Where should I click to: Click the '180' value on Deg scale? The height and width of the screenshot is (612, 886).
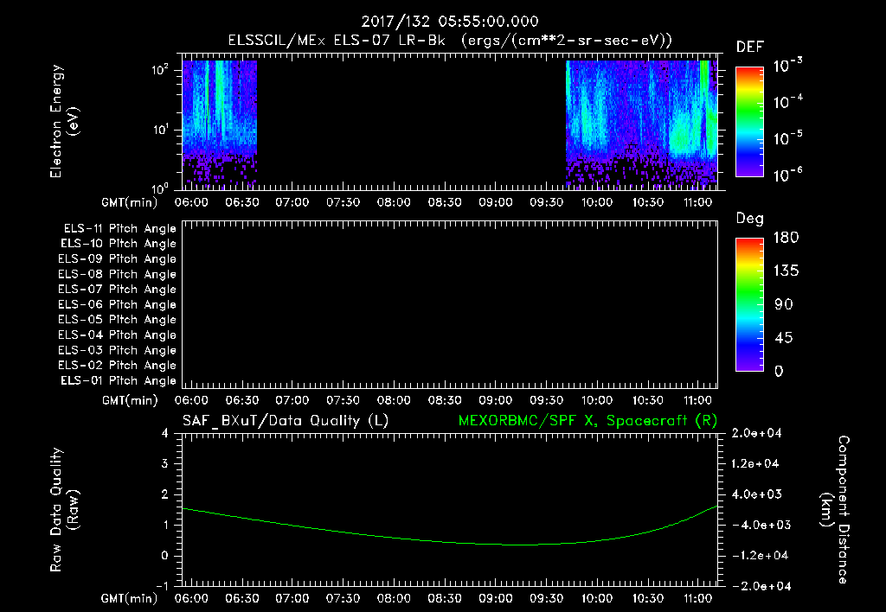(x=786, y=238)
